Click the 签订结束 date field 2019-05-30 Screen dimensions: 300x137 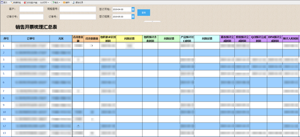tap(122, 17)
